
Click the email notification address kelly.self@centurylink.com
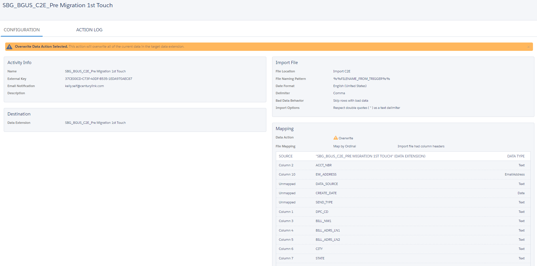84,86
